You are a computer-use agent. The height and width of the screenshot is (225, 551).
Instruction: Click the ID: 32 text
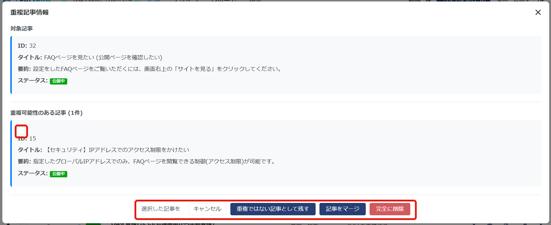pyautogui.click(x=27, y=46)
